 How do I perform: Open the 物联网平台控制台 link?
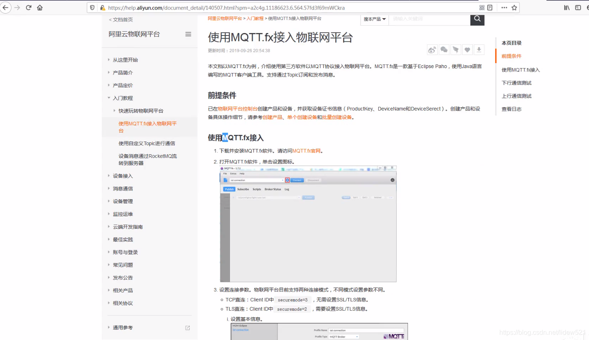238,109
